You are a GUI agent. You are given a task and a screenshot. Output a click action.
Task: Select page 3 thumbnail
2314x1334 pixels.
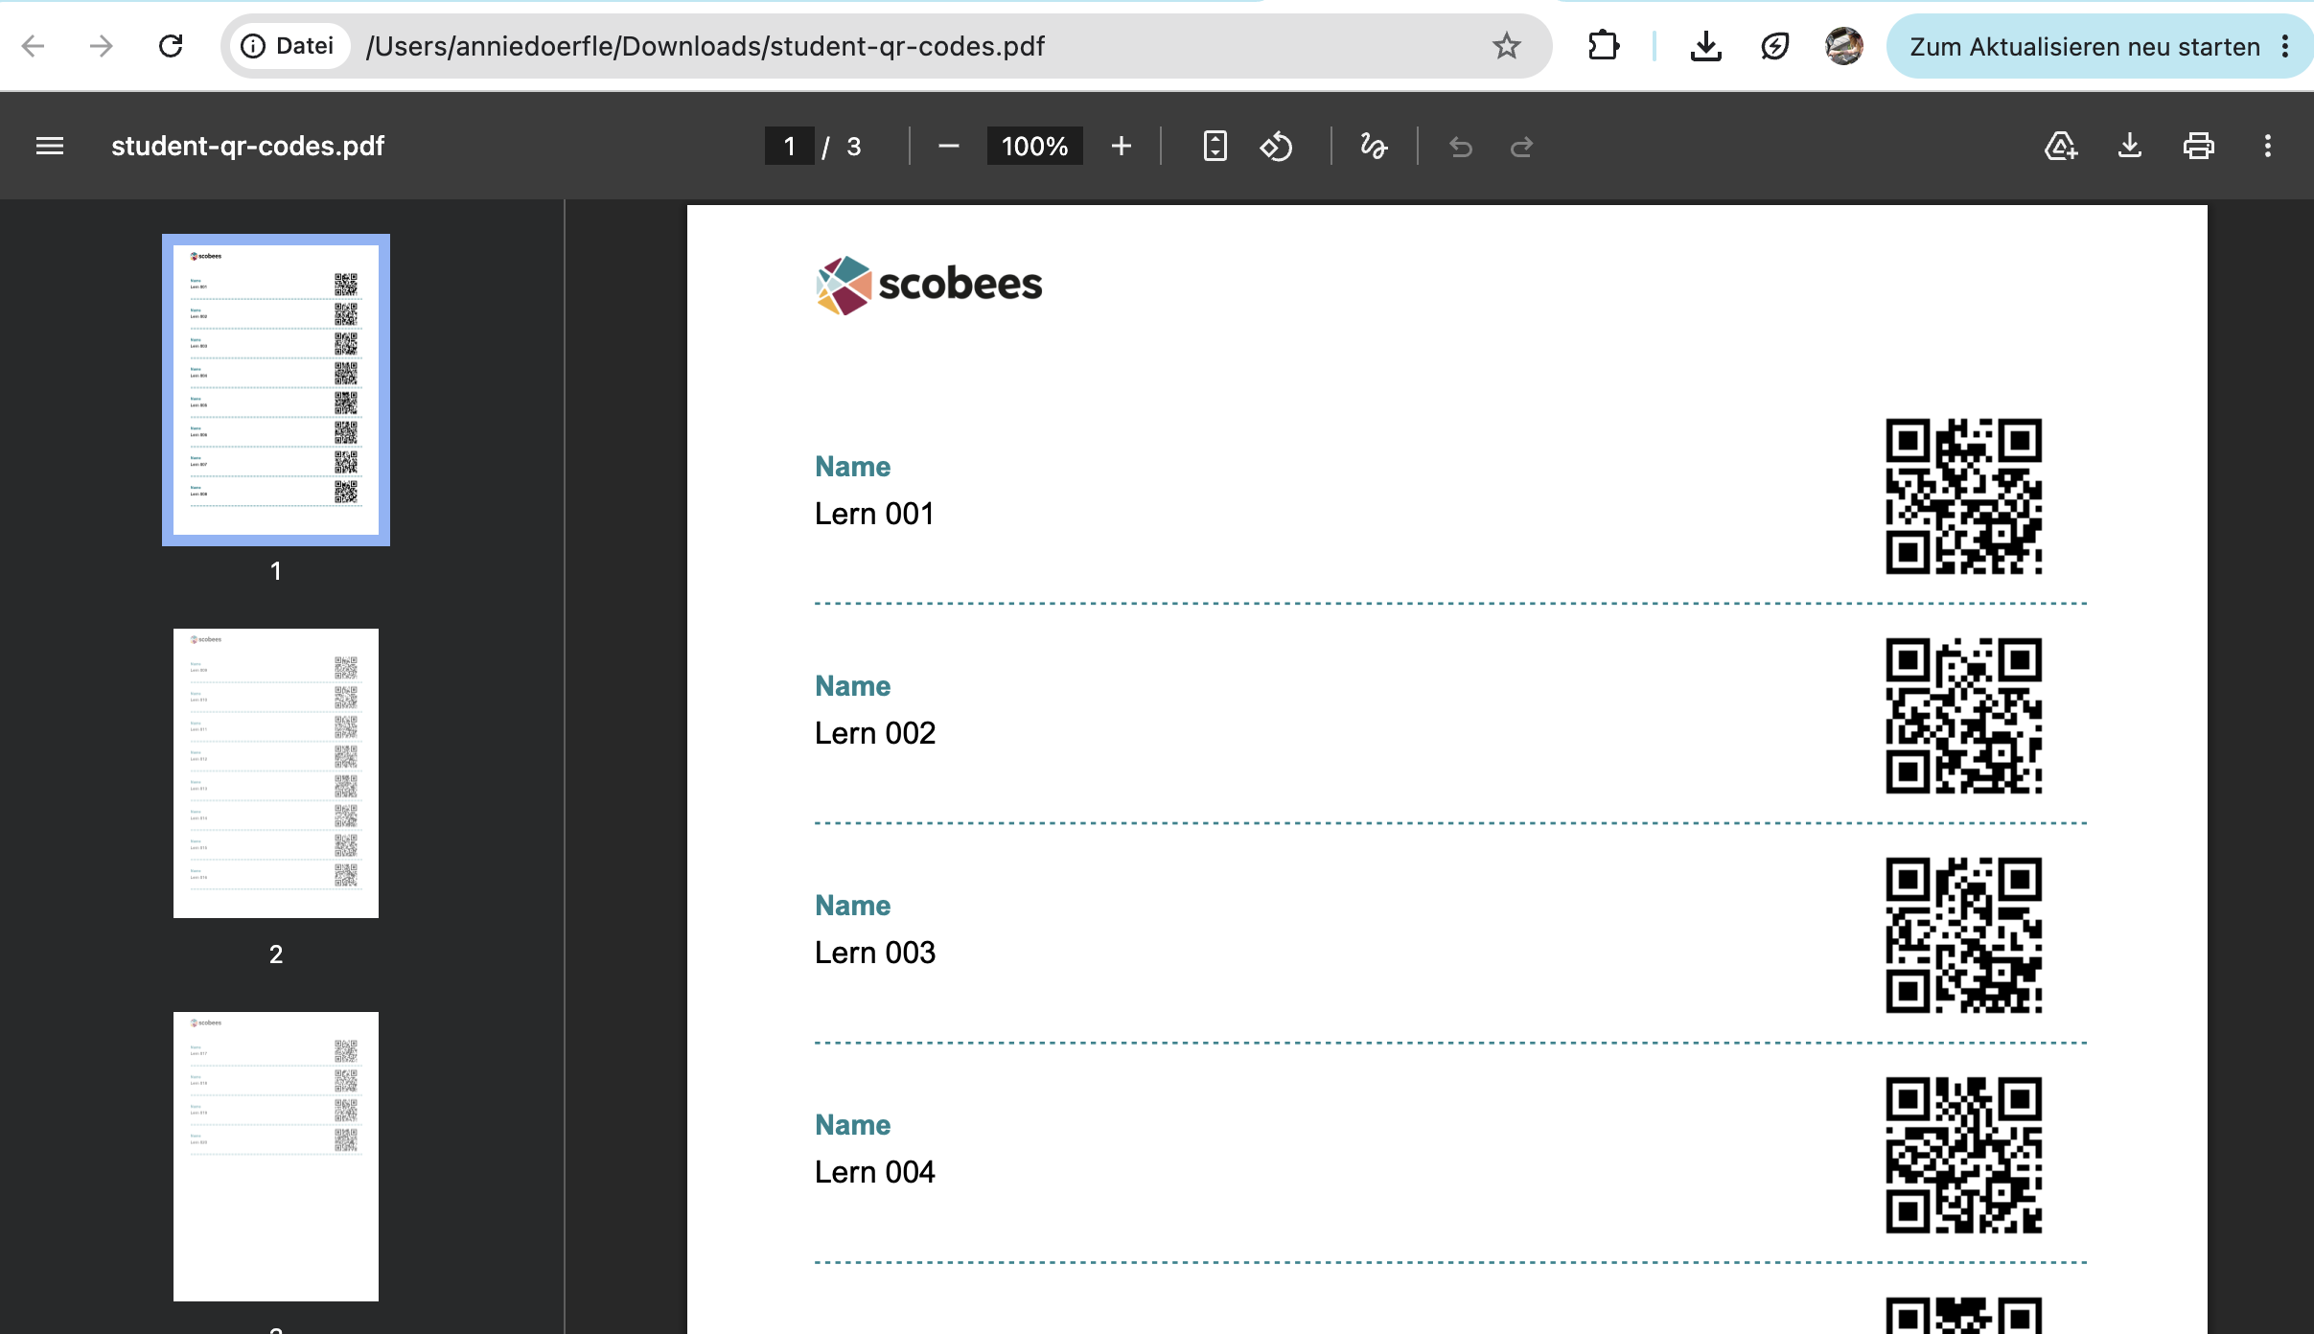coord(276,1157)
